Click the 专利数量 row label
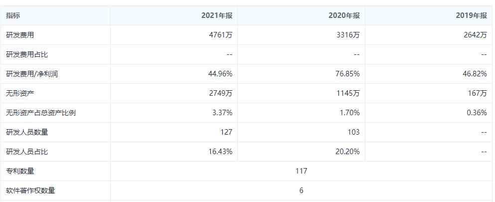 point(20,171)
